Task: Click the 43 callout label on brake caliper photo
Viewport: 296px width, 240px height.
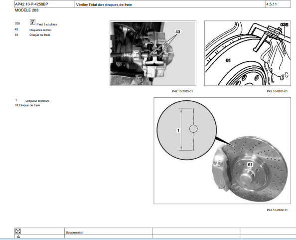Action: (x=178, y=32)
